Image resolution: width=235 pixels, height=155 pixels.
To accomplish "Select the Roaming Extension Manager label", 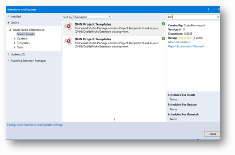I will (x=28, y=60).
